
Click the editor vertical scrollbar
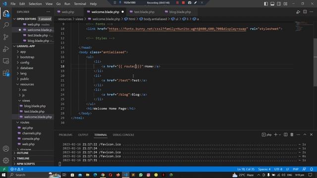pos(315,62)
